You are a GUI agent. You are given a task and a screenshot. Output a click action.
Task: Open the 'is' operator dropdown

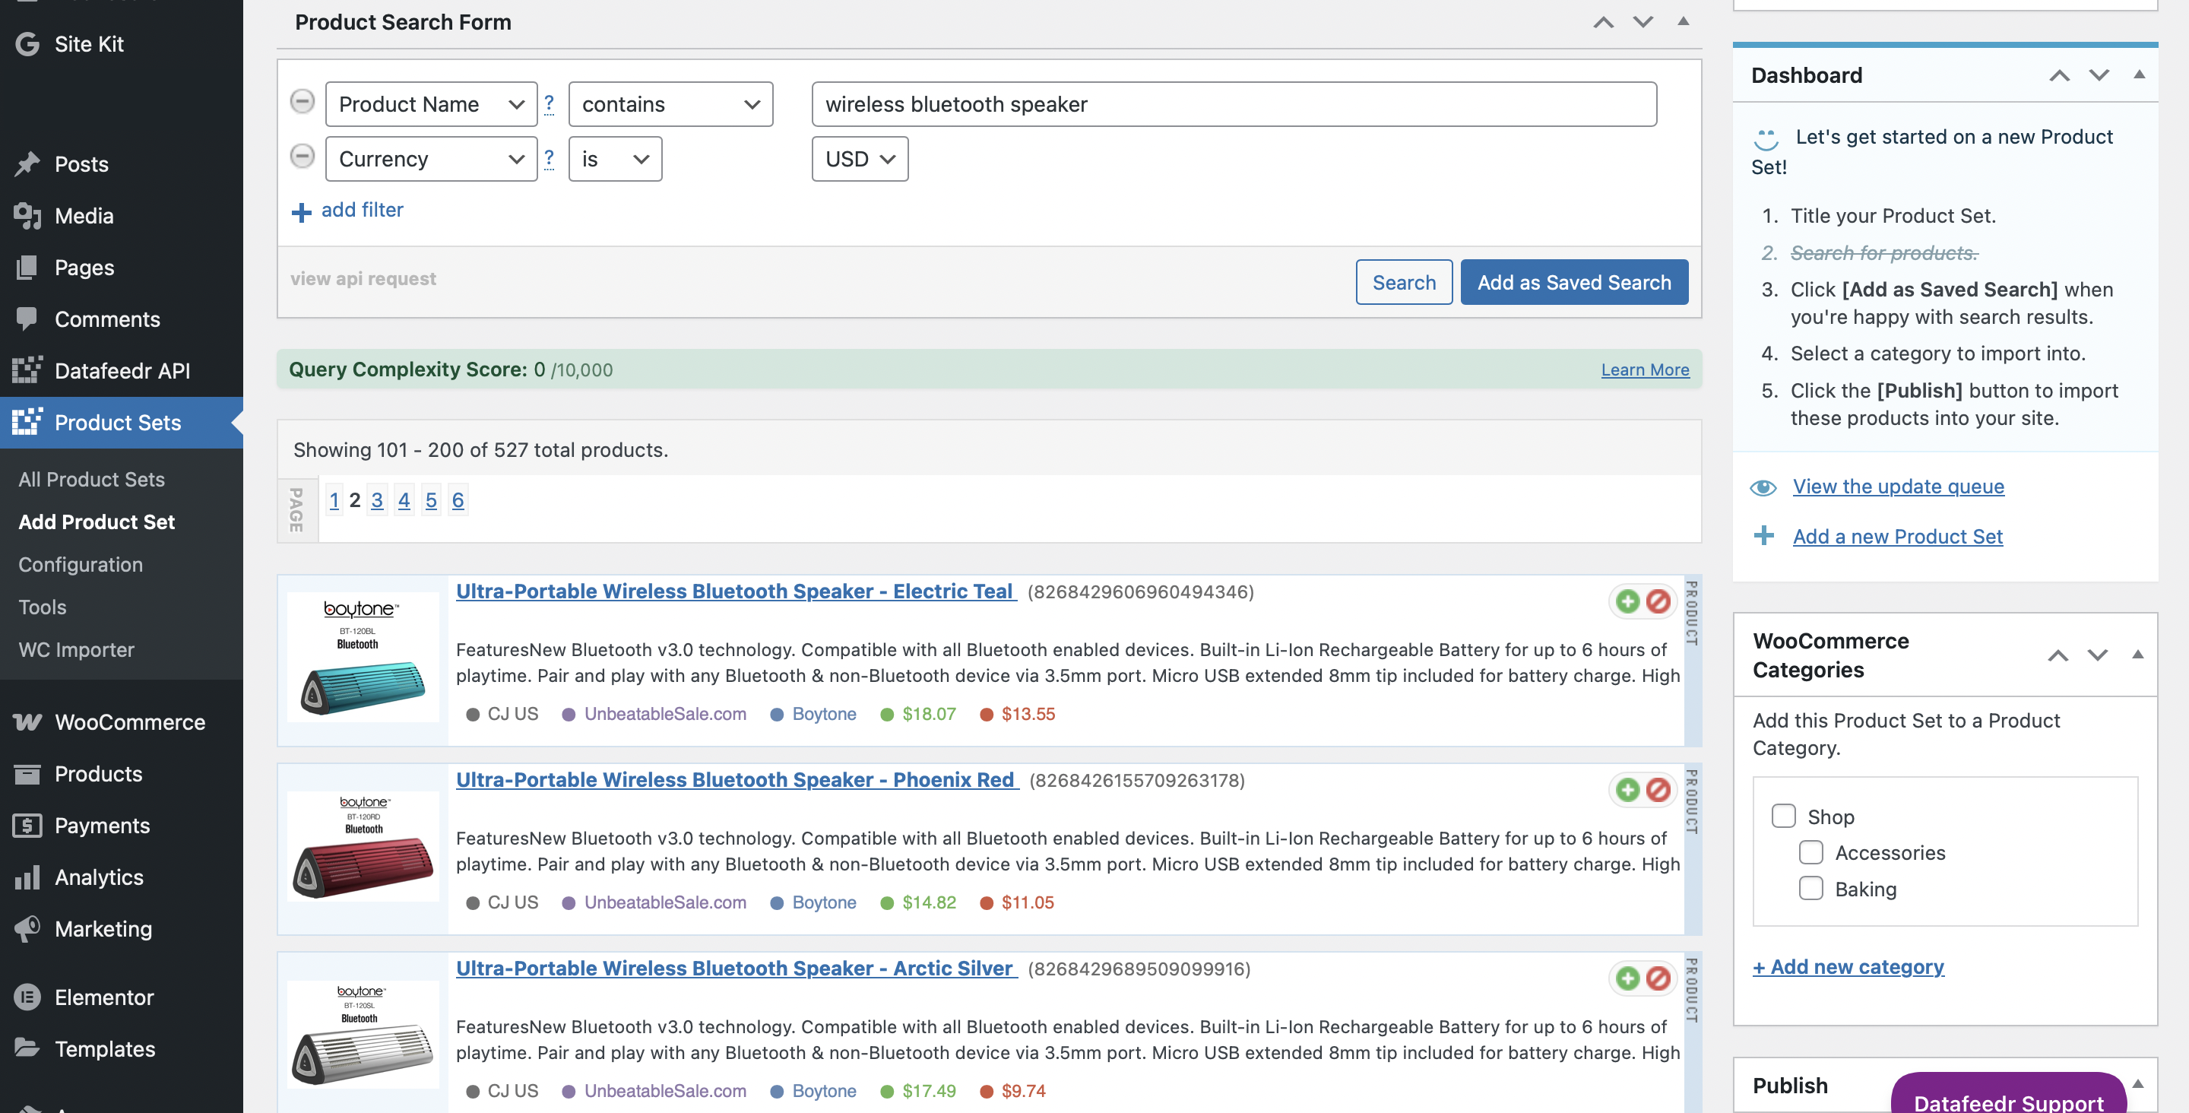[614, 158]
